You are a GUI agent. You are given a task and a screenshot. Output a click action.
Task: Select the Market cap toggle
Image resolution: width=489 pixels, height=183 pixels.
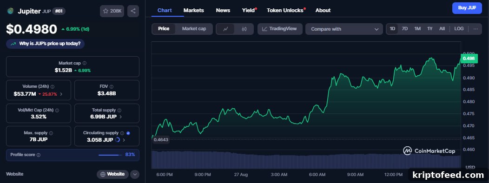[194, 29]
